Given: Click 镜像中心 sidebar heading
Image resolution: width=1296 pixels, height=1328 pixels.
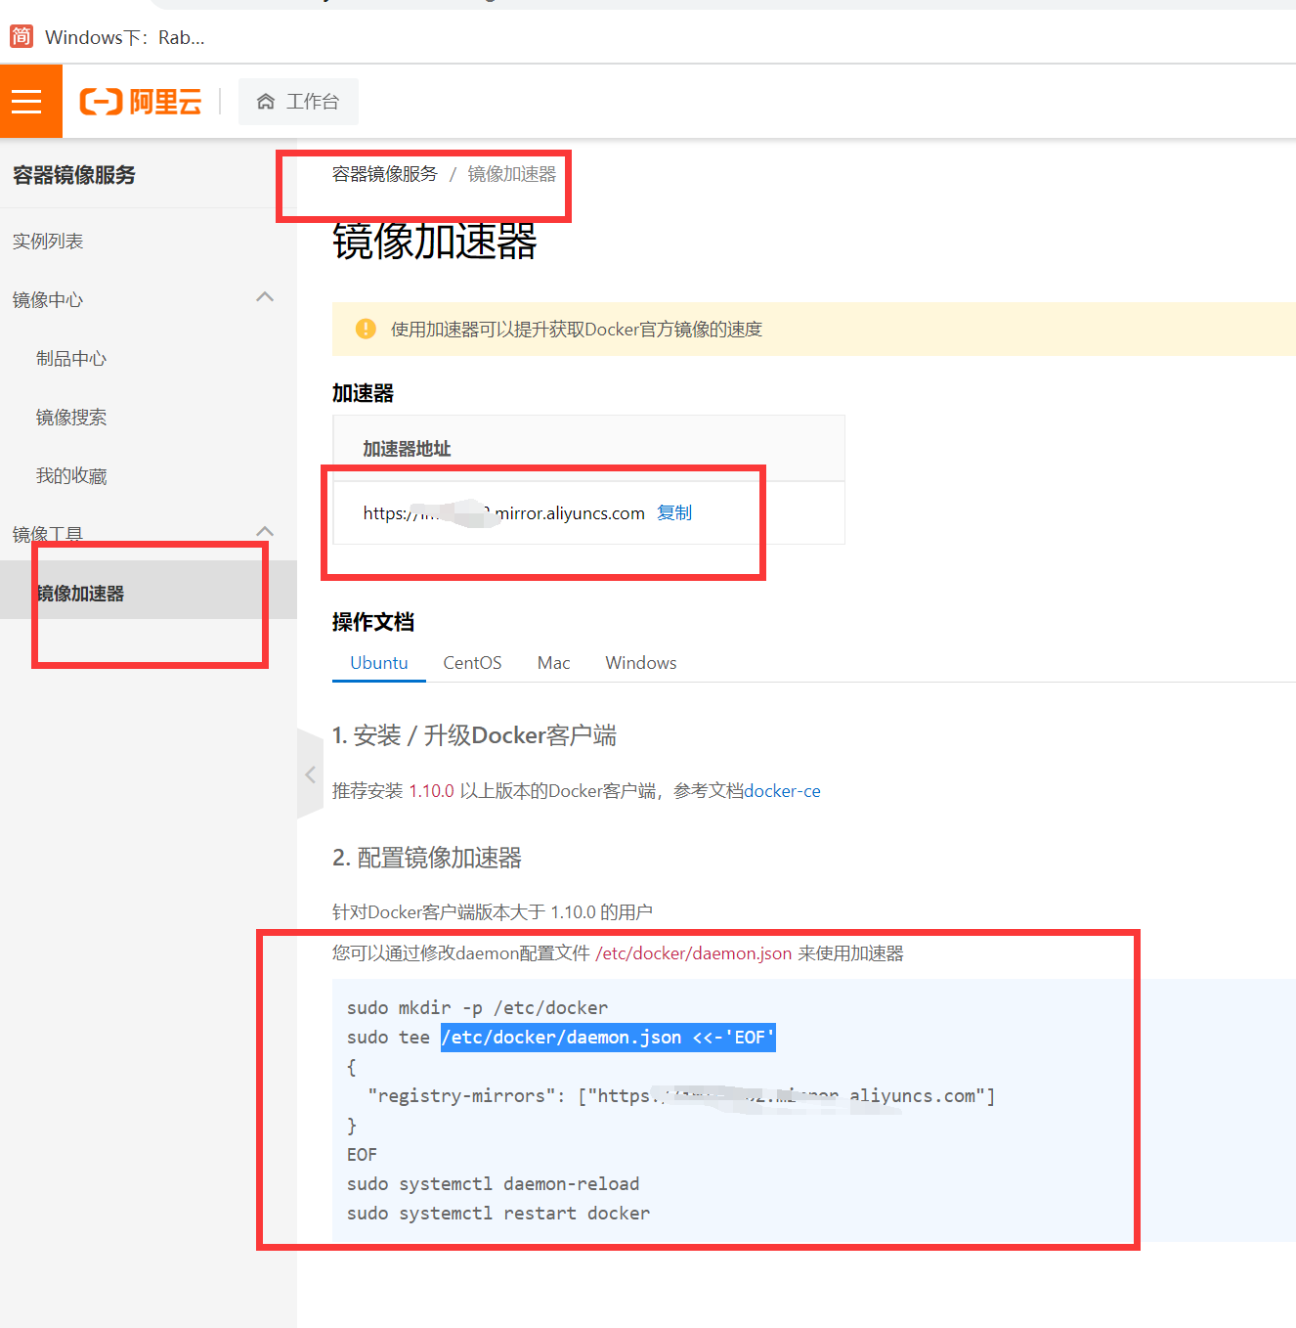Looking at the screenshot, I should click(48, 300).
